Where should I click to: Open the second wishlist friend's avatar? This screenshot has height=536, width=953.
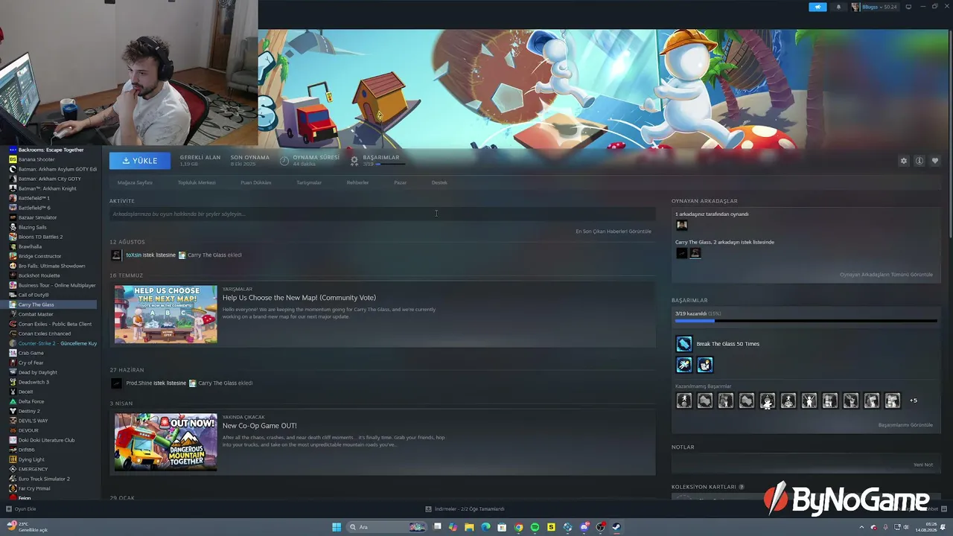click(695, 253)
